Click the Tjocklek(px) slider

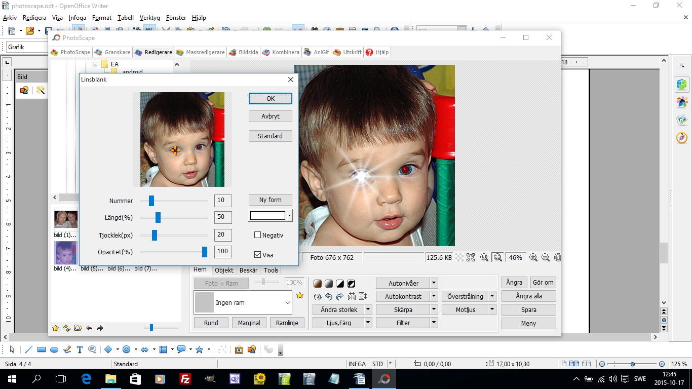click(x=174, y=235)
